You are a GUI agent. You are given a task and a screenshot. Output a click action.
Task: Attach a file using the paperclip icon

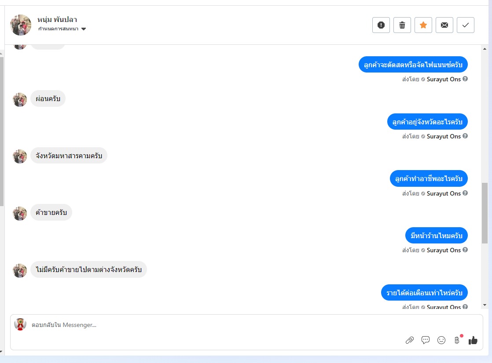click(x=409, y=340)
